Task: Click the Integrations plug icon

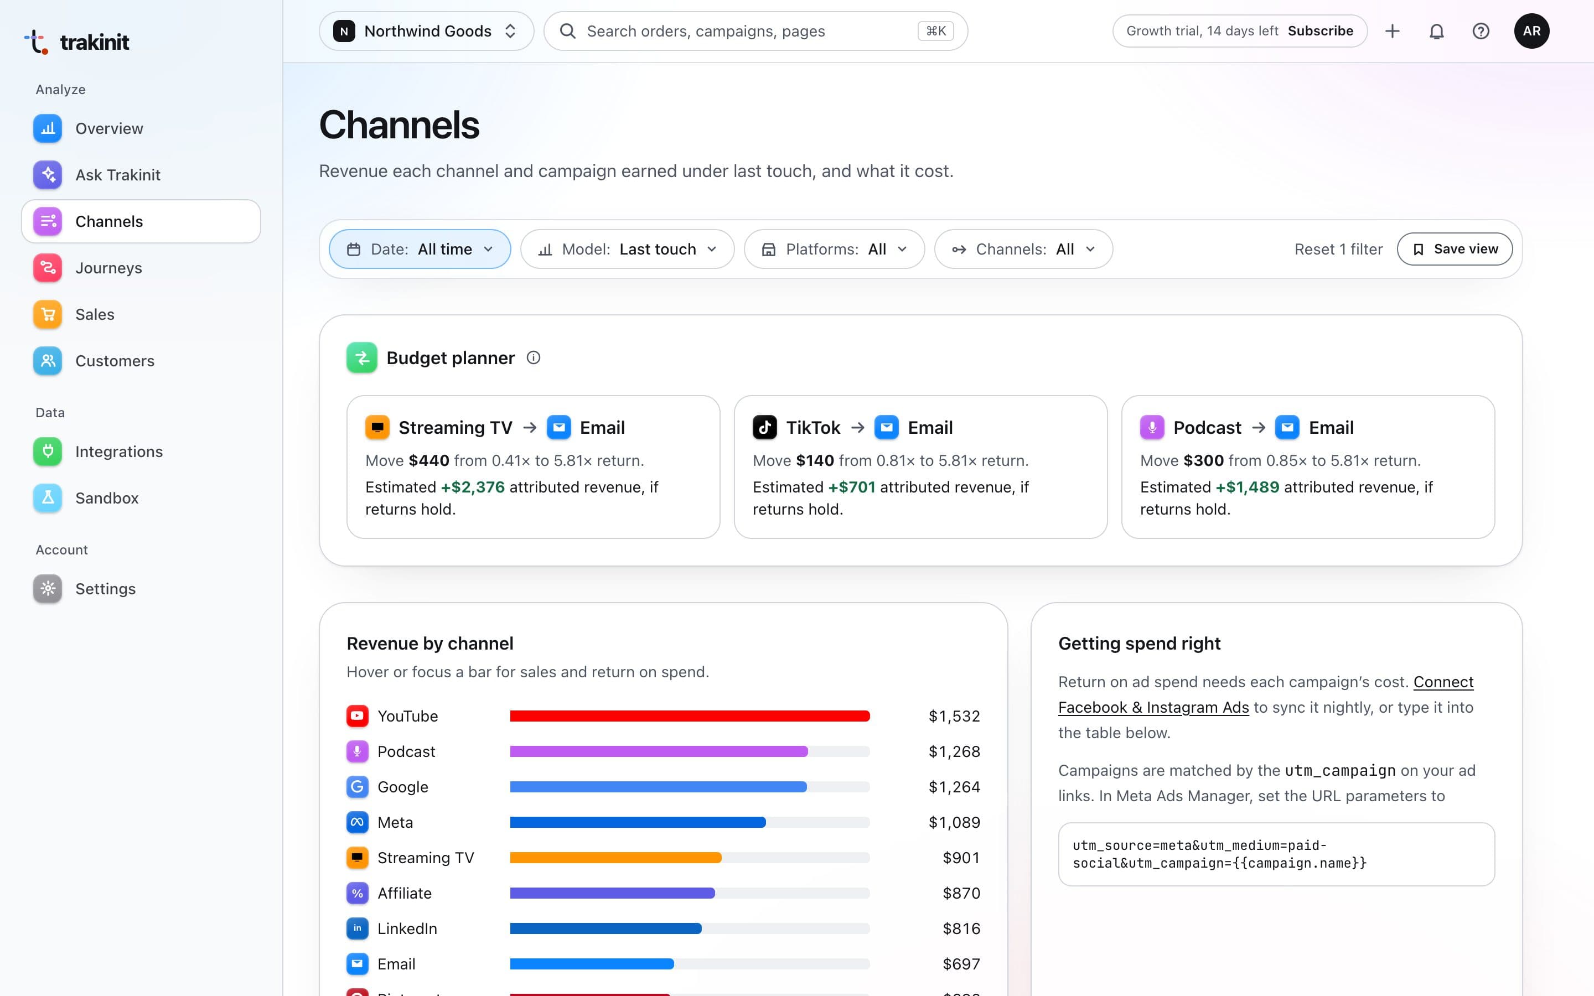Action: pyautogui.click(x=48, y=451)
